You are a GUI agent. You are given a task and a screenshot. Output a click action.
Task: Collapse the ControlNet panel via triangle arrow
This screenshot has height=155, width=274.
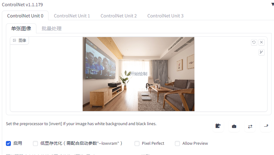[273, 4]
